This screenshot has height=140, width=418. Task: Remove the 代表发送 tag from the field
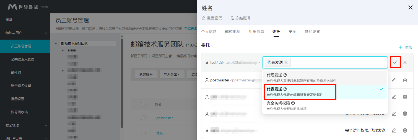click(286, 62)
